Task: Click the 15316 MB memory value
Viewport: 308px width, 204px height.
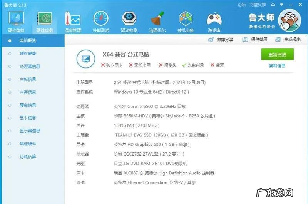Action: (x=137, y=125)
